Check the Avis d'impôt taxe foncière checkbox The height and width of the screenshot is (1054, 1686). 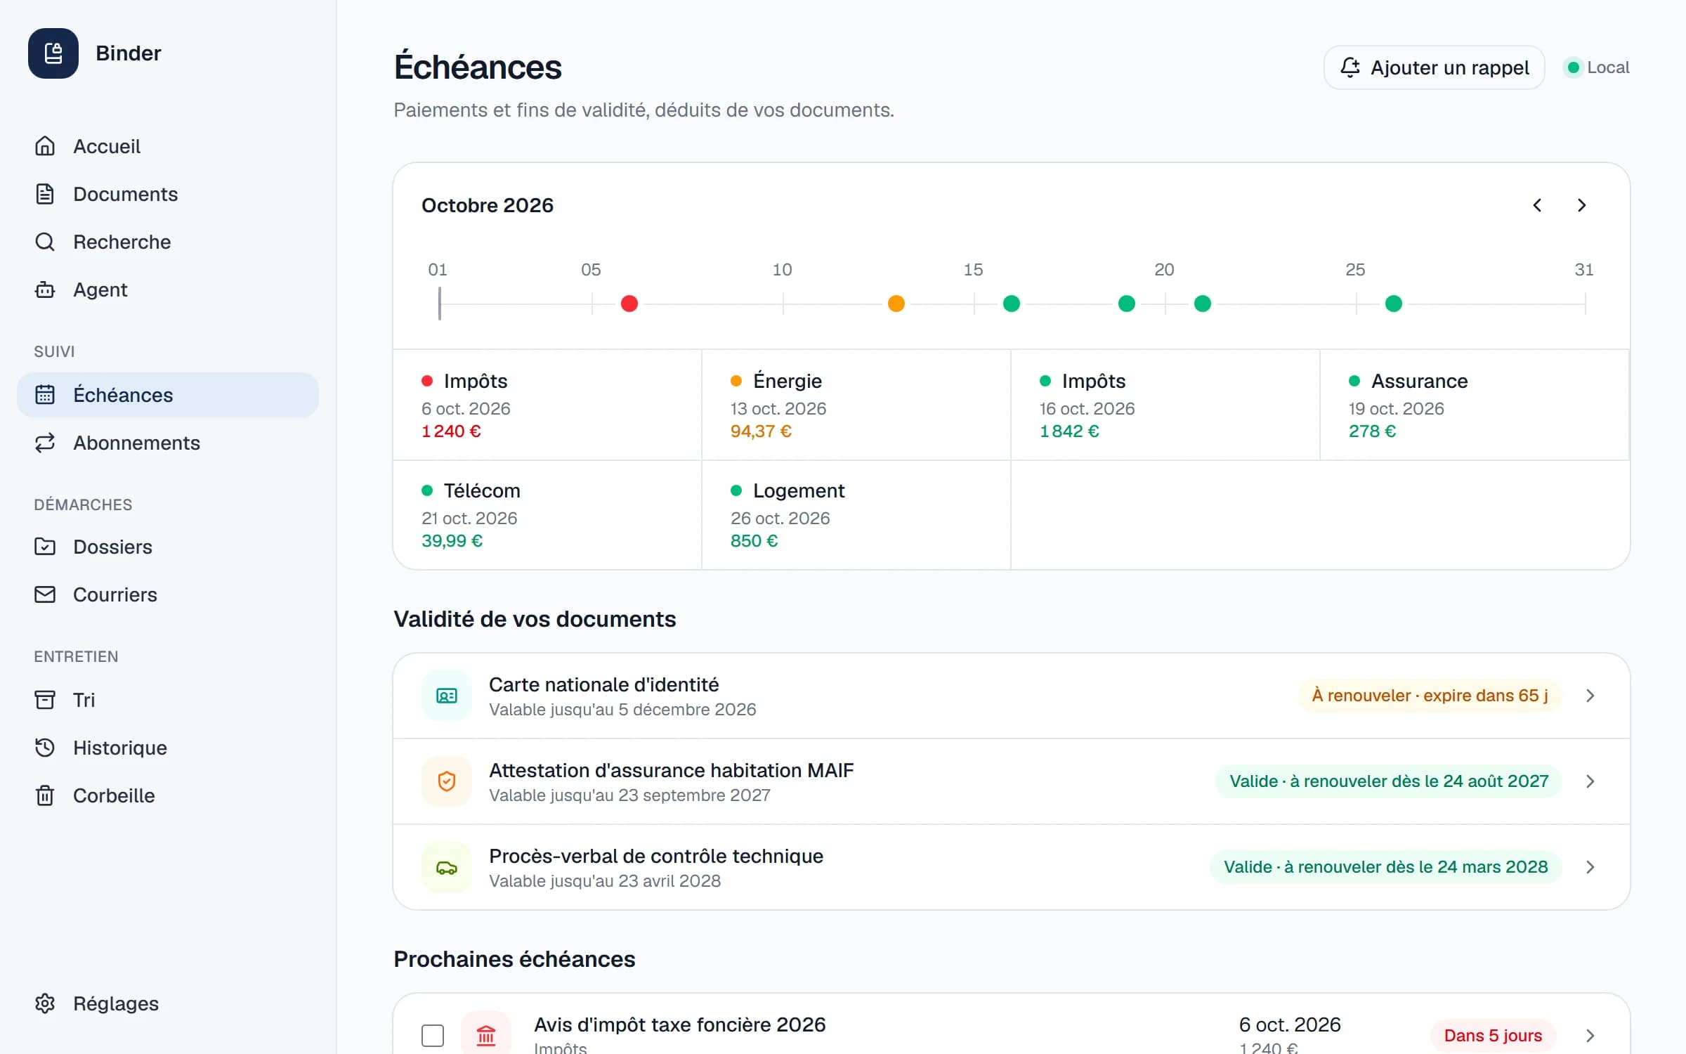(x=433, y=1036)
